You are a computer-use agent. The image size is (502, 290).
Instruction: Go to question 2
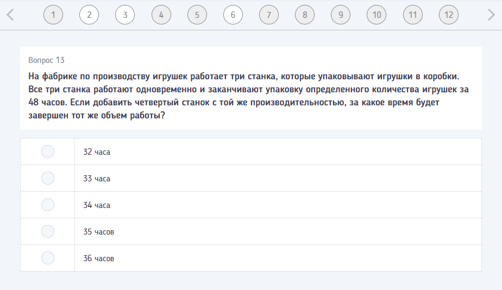click(x=89, y=15)
